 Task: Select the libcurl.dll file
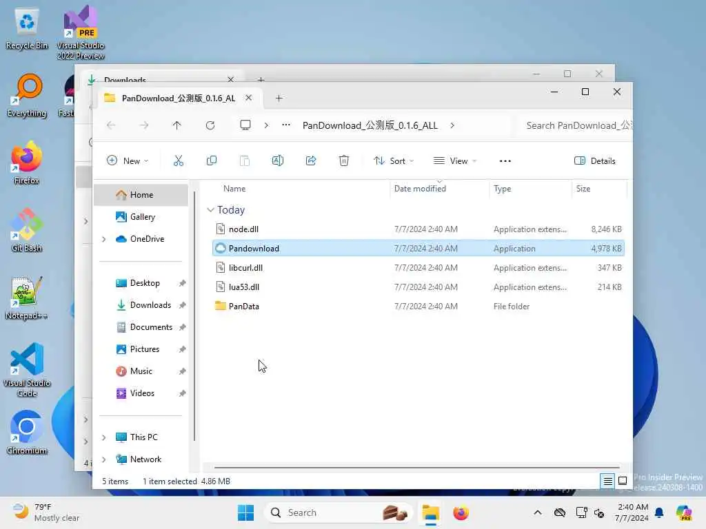pyautogui.click(x=418, y=268)
